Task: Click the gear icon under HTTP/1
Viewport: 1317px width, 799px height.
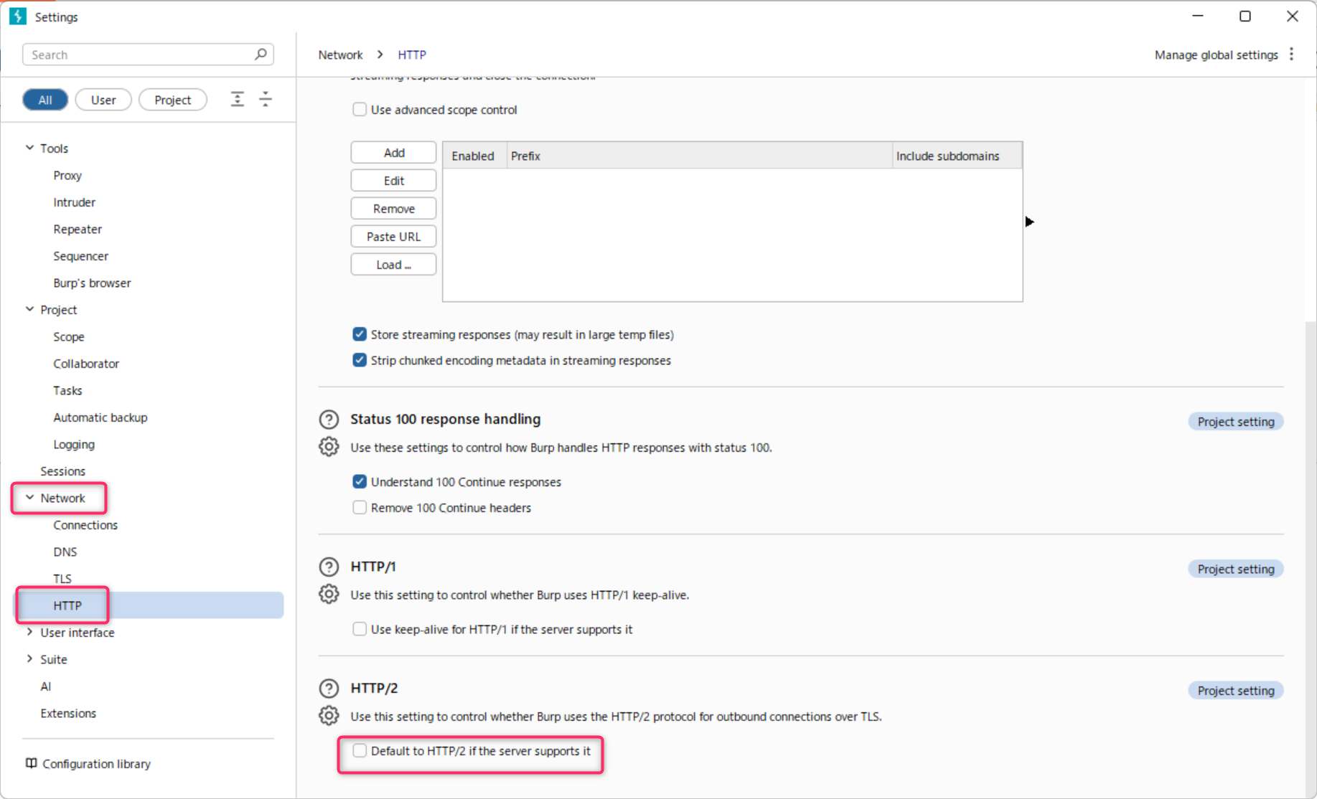Action: tap(329, 595)
